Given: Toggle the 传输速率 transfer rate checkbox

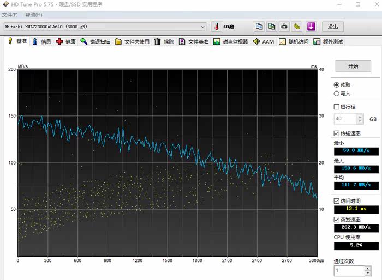Looking at the screenshot, I should [337, 133].
